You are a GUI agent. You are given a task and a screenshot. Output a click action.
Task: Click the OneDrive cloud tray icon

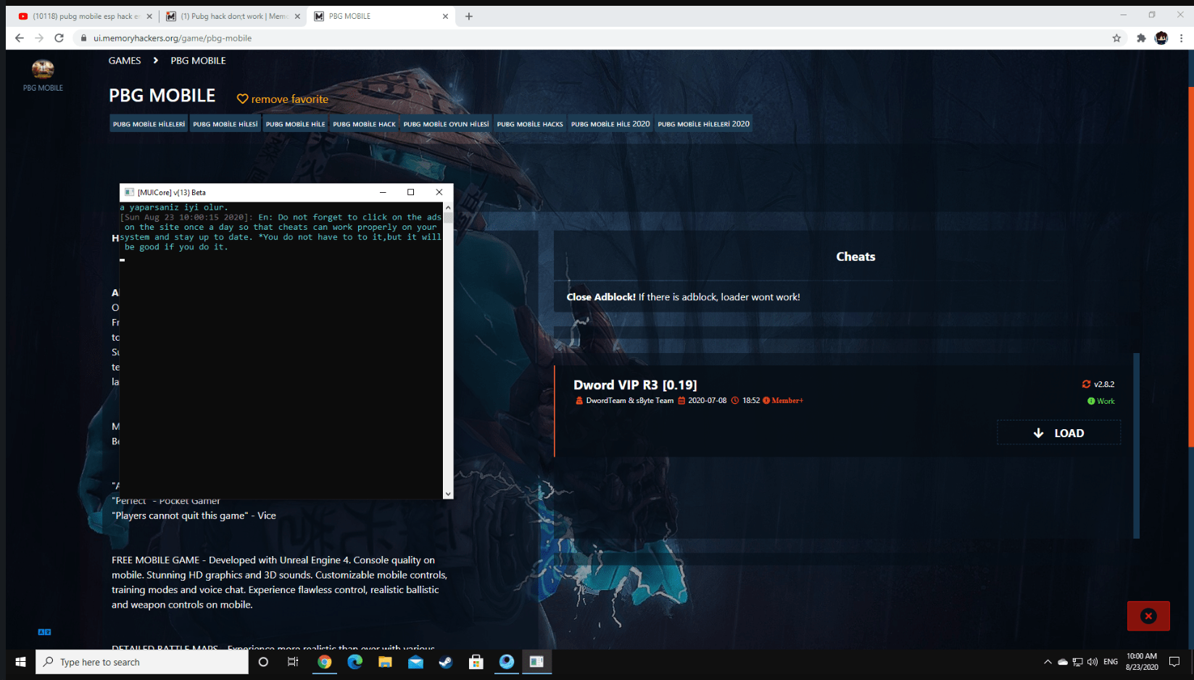[1063, 662]
